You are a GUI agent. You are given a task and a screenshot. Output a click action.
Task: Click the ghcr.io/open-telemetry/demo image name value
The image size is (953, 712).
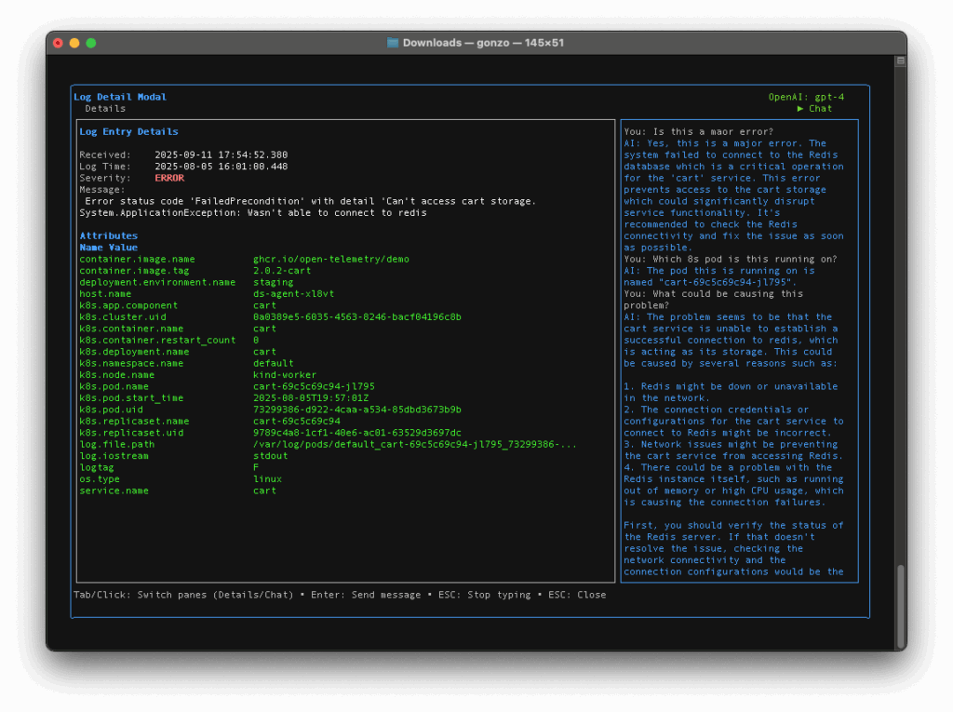(x=330, y=259)
